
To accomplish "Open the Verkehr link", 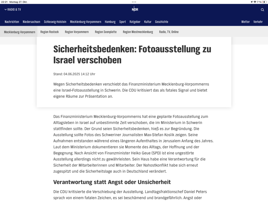I will [x=258, y=22].
